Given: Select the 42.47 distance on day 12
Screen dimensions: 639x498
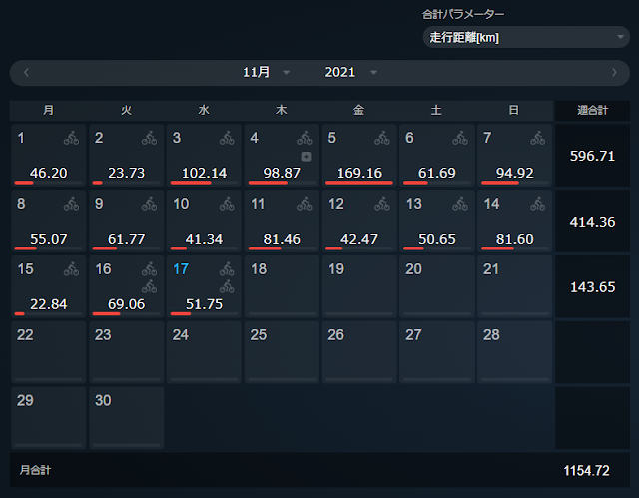Looking at the screenshot, I should point(359,239).
